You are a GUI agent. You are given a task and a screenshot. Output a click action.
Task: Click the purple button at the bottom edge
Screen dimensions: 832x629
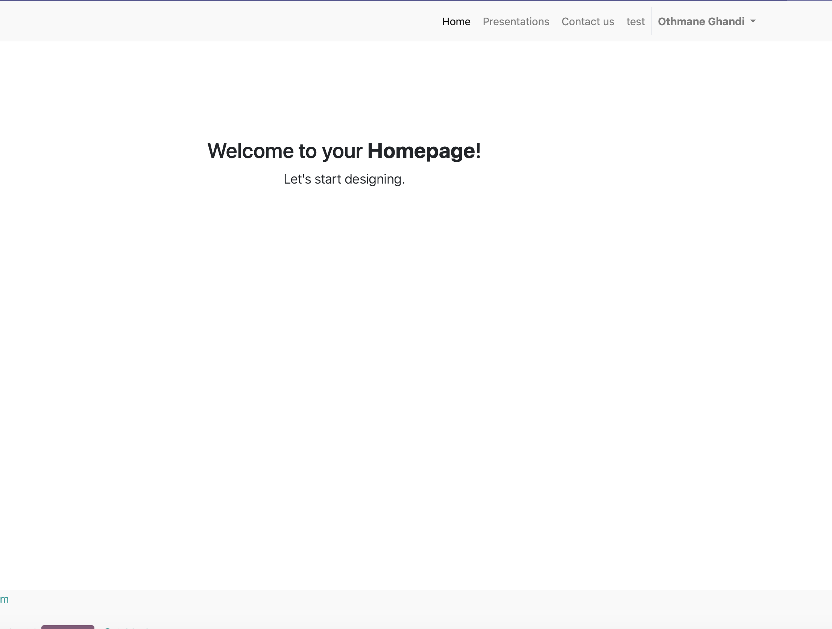tap(68, 627)
